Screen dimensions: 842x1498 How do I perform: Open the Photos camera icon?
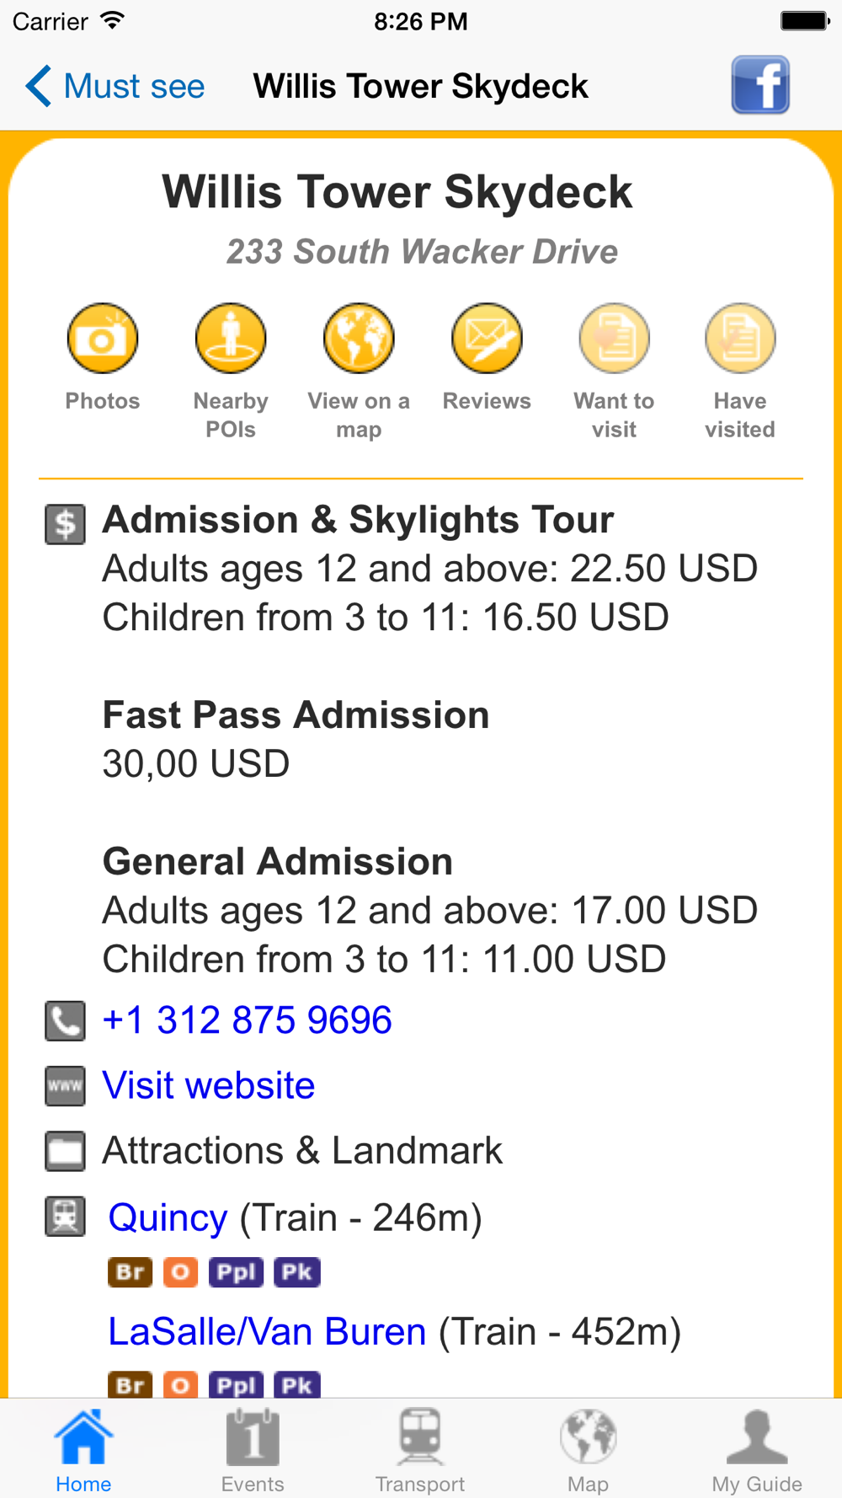tap(103, 339)
